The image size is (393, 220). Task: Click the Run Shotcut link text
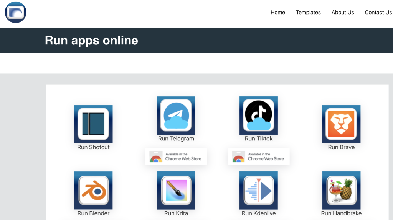(x=93, y=147)
